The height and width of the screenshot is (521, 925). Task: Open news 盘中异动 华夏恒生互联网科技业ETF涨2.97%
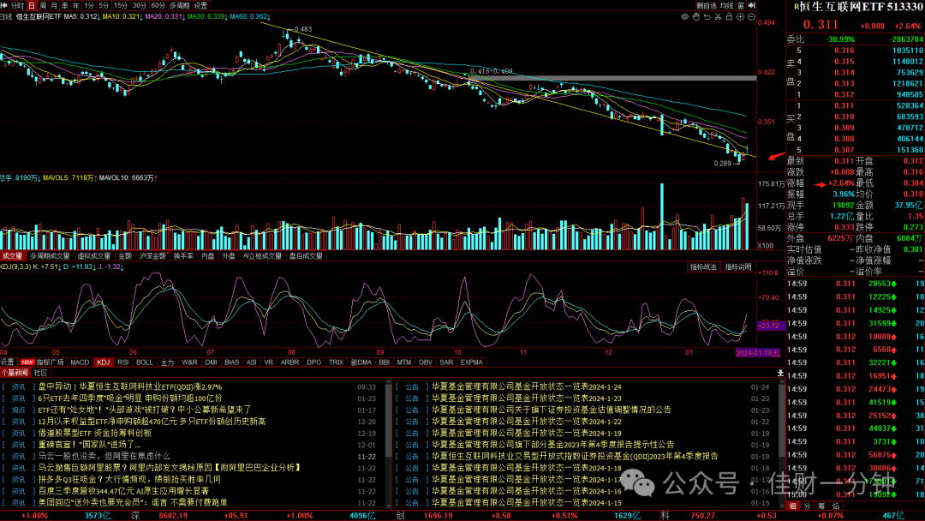[130, 387]
